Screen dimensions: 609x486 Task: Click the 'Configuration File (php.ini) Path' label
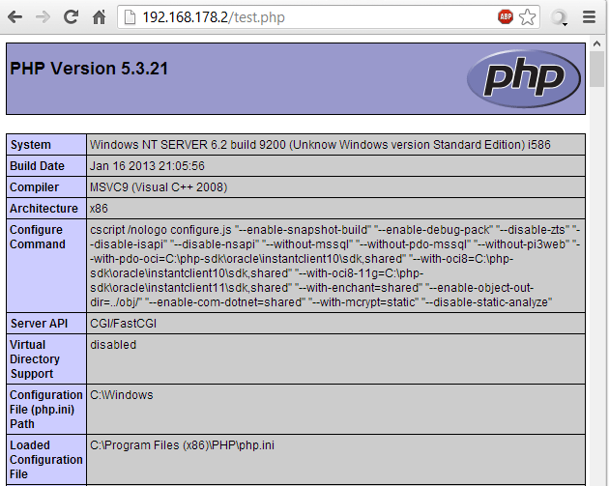coord(45,409)
